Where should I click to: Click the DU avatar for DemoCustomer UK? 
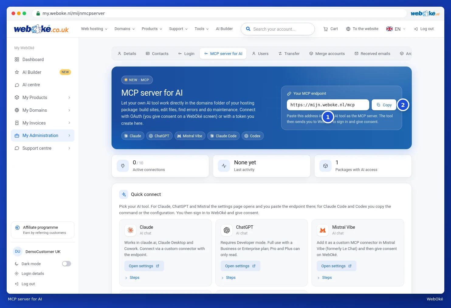18,252
